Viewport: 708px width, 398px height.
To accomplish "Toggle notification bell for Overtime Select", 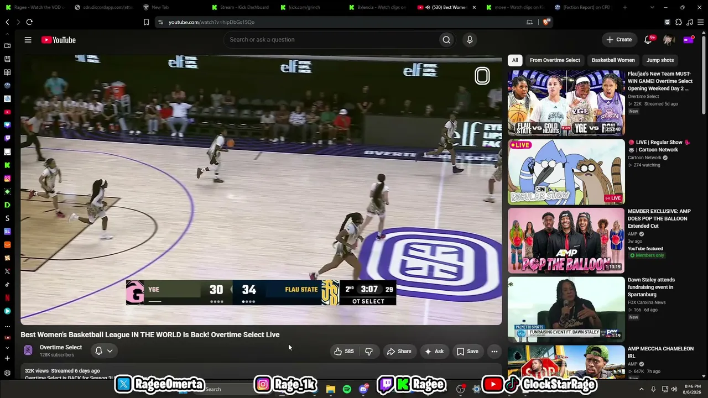I will tap(98, 350).
